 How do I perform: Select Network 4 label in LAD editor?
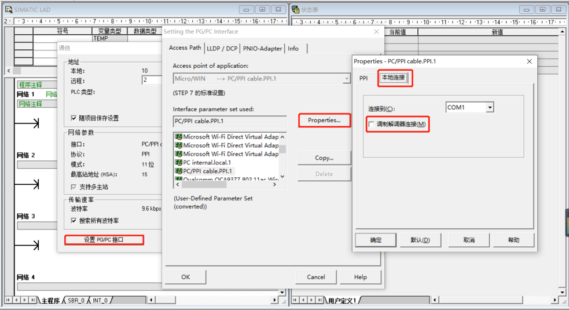26,278
